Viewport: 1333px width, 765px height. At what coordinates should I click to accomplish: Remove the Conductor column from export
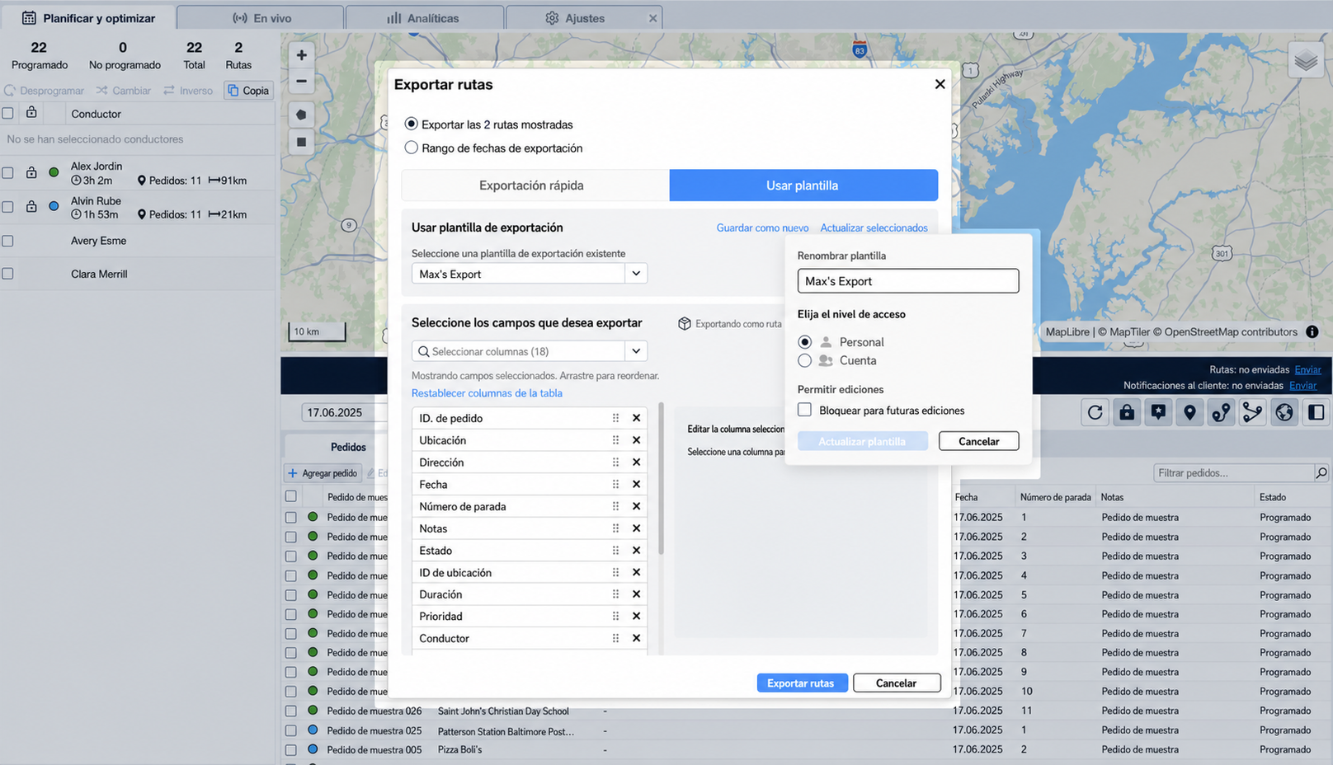point(636,638)
